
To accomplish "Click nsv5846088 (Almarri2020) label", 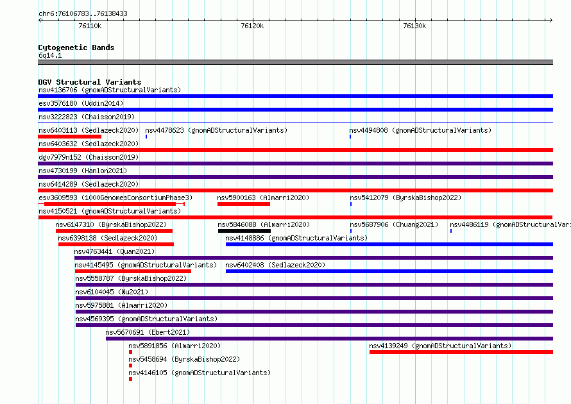I will tap(264, 224).
